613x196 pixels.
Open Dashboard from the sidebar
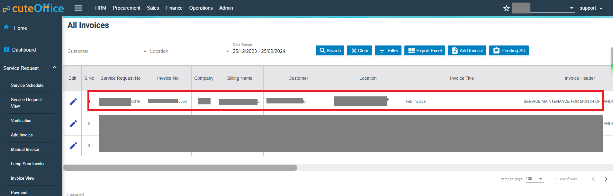point(24,50)
